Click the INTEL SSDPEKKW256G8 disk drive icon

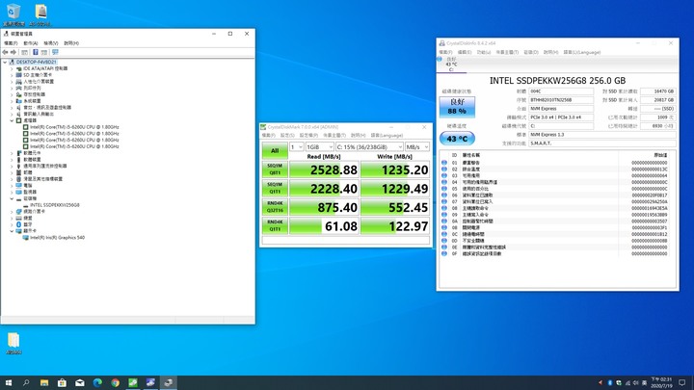(26, 205)
